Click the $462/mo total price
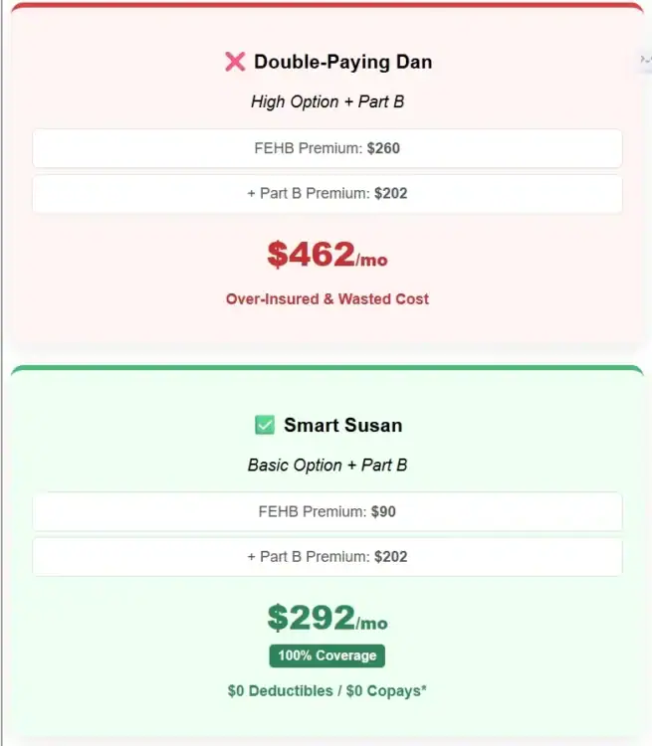This screenshot has width=652, height=746. click(326, 256)
